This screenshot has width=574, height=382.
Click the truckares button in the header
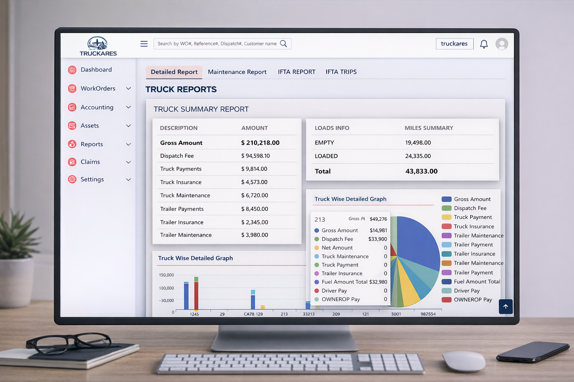tap(454, 44)
